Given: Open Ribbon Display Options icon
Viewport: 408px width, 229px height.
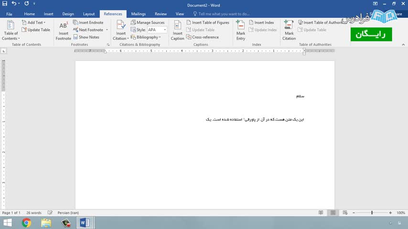Looking at the screenshot, I should point(375,4).
